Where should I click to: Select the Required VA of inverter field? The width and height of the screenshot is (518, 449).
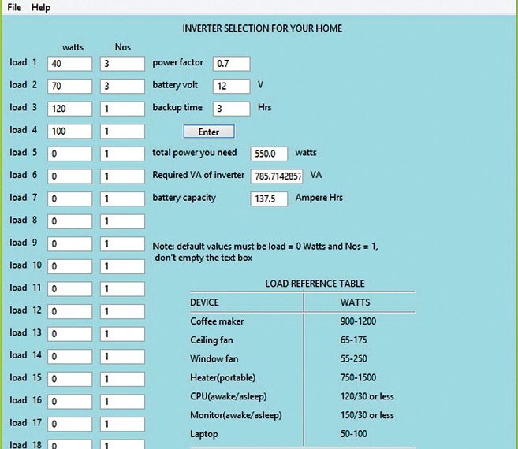277,176
